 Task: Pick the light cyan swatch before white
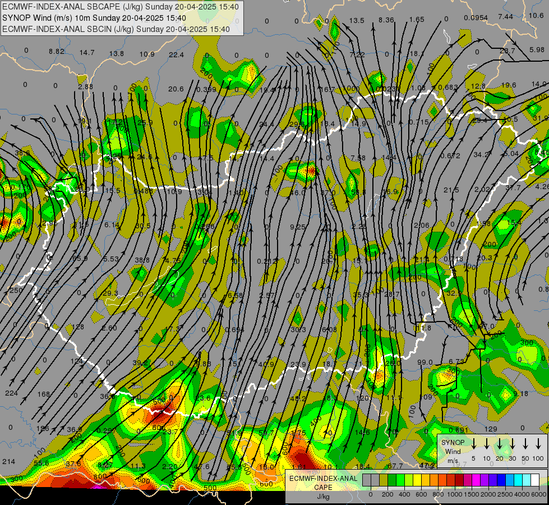[x=527, y=480]
